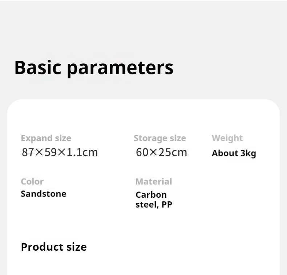Select the "Color" label
287x275 pixels.
pos(32,181)
